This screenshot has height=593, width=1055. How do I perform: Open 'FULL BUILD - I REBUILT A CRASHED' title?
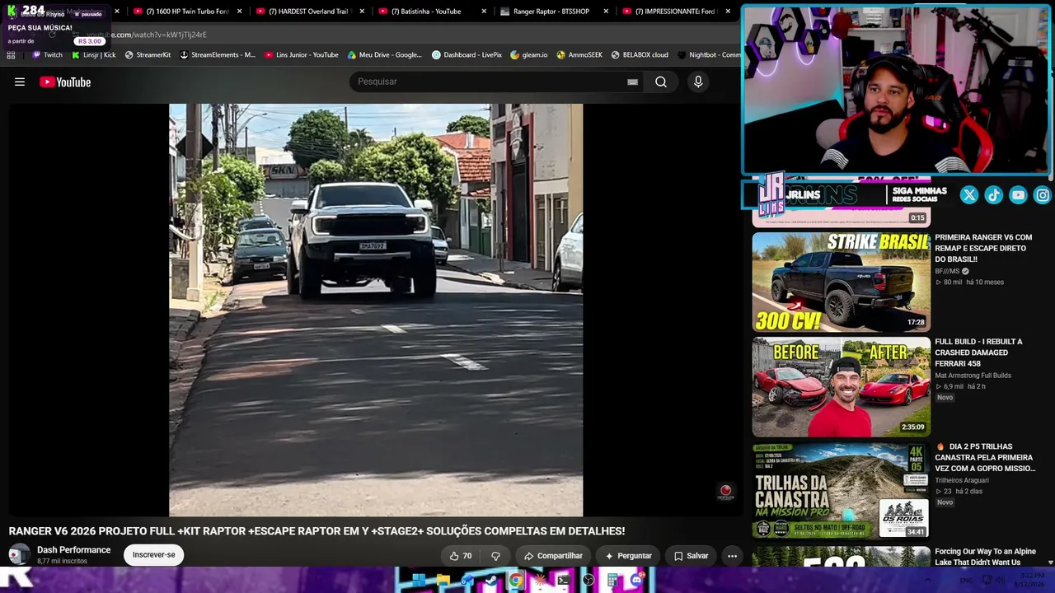tap(978, 353)
